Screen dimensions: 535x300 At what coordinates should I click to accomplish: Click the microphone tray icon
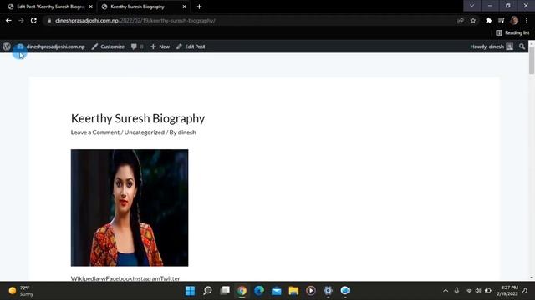pyautogui.click(x=456, y=291)
